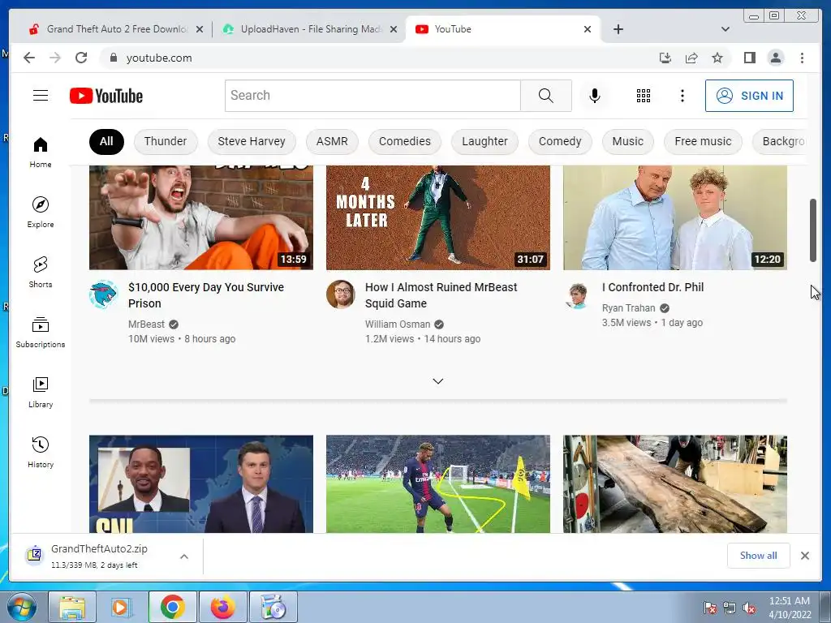Open 'I Confronted Dr. Phil' video title
Image resolution: width=831 pixels, height=623 pixels.
pyautogui.click(x=653, y=287)
